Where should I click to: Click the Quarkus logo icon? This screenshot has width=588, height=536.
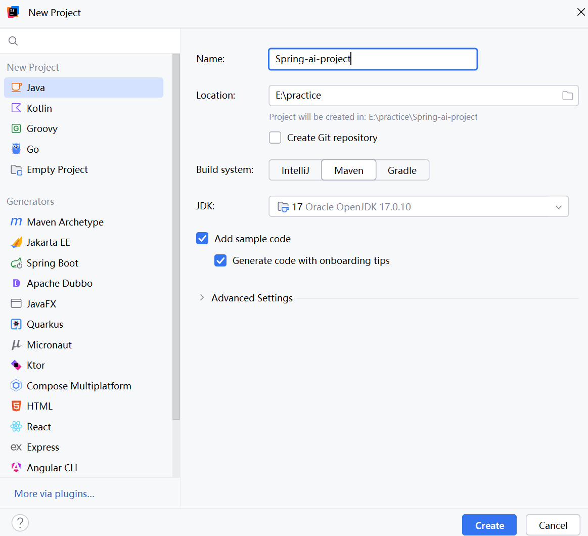[x=16, y=324]
